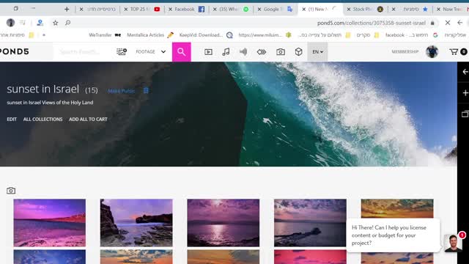This screenshot has width=469, height=264.
Task: Click the bookmark icon next to Make Public
Action: (146, 90)
